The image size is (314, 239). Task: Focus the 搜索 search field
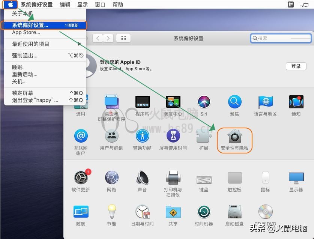click(281, 38)
